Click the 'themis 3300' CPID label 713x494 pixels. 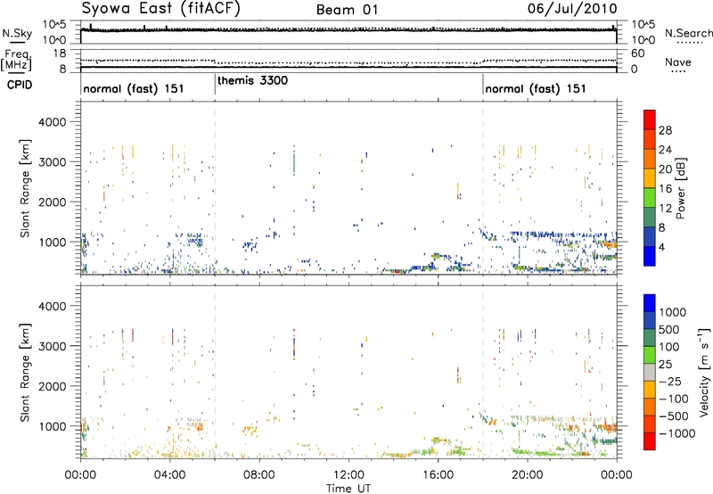coord(252,81)
